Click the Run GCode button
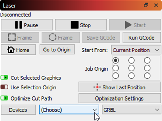 [141, 38]
